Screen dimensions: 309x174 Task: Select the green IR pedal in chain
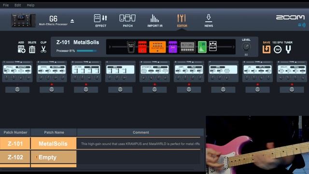pyautogui.click(x=202, y=47)
